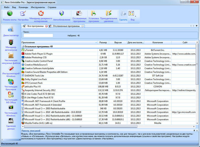Start Установка программ toolbar icon

94,13
